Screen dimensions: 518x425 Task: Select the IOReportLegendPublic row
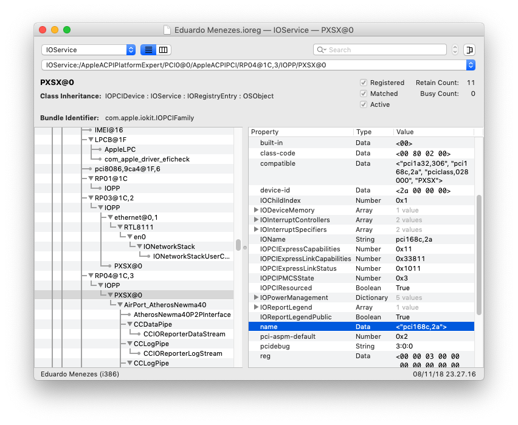pyautogui.click(x=361, y=317)
